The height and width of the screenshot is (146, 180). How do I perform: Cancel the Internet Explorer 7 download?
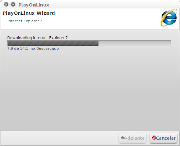pyautogui.click(x=163, y=138)
